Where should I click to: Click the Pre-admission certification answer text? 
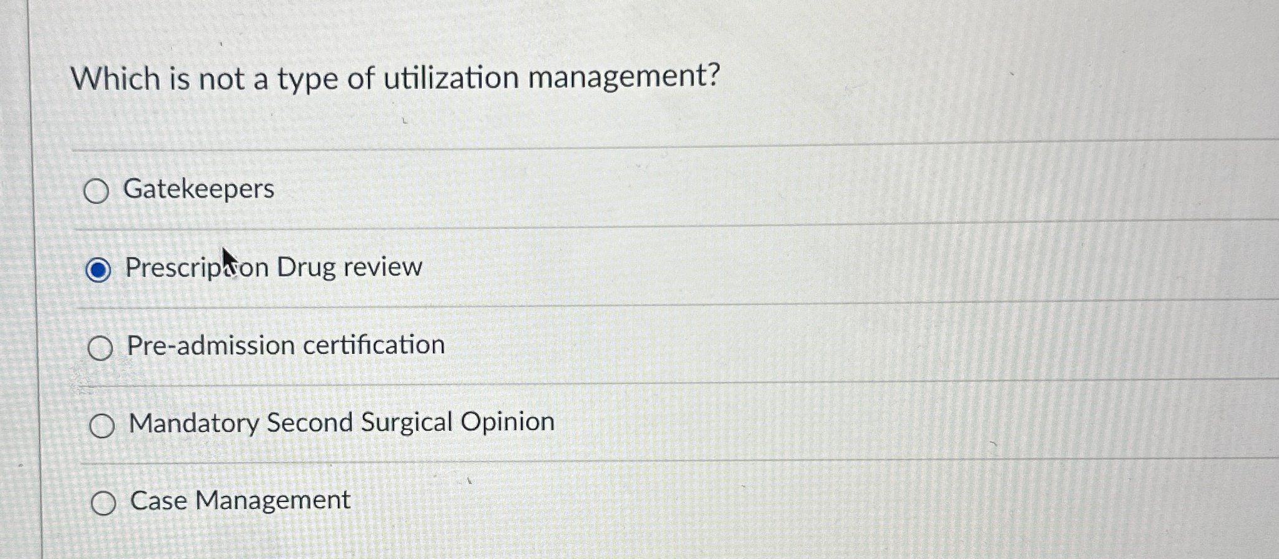pyautogui.click(x=285, y=345)
